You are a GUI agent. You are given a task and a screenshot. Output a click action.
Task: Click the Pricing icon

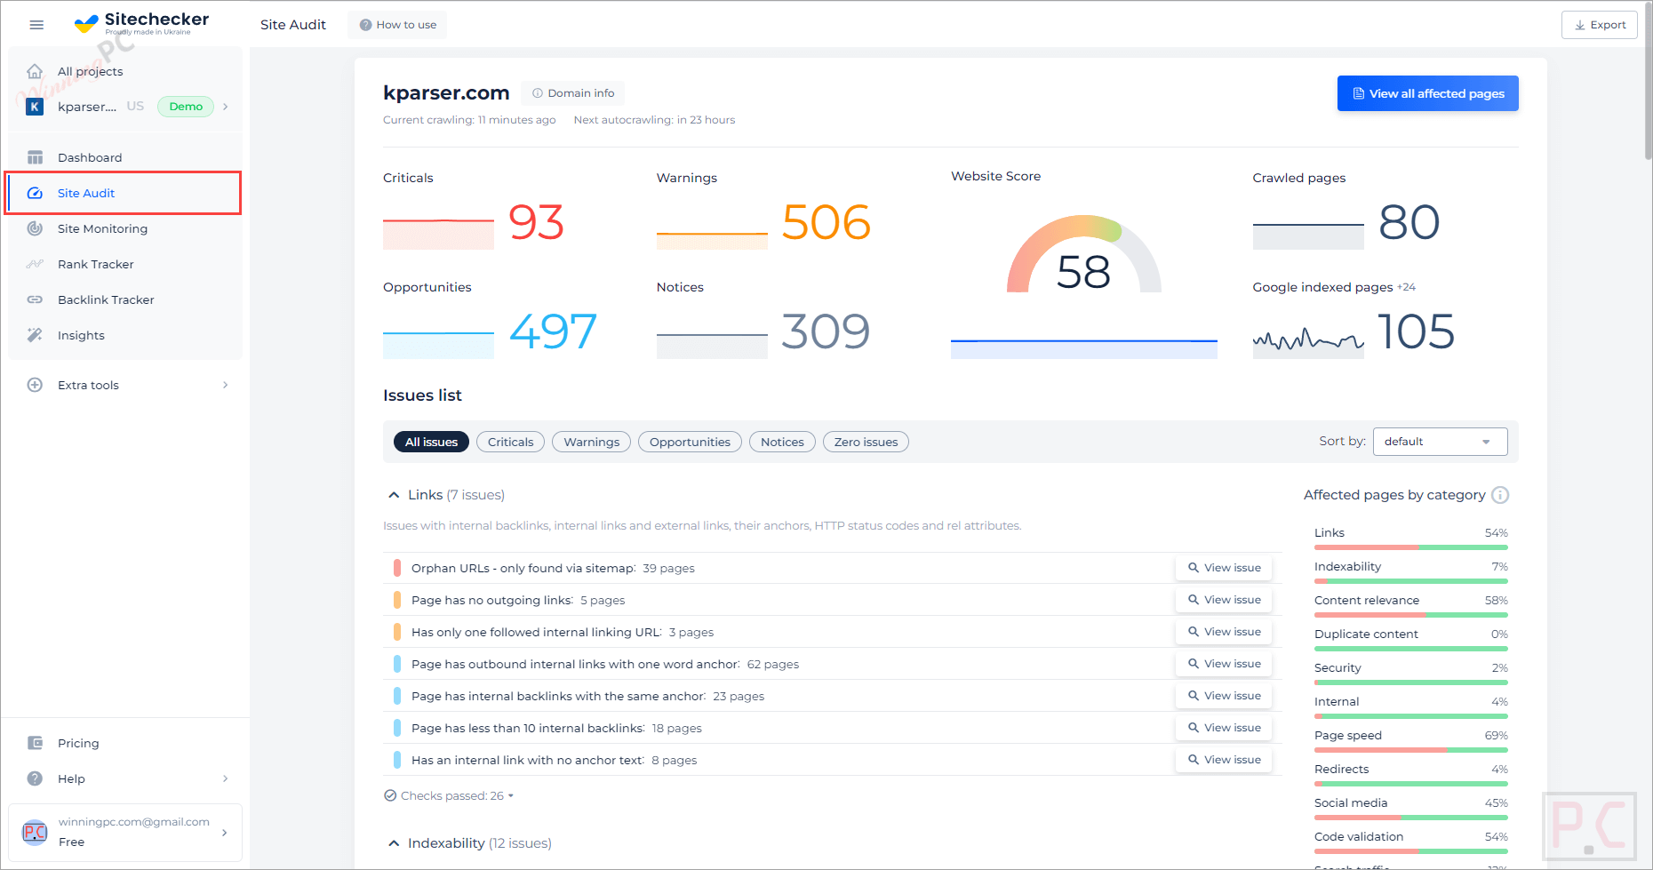(x=35, y=743)
